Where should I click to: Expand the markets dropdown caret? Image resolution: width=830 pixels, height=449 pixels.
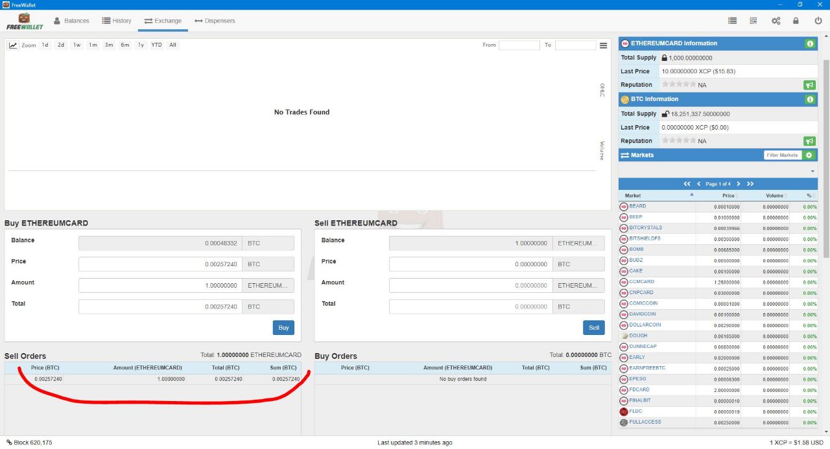tap(812, 171)
